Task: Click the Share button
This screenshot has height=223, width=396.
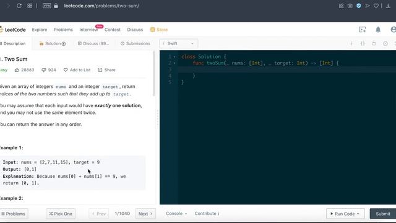Action: [106, 70]
